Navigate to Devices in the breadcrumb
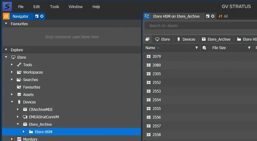 pyautogui.click(x=189, y=39)
